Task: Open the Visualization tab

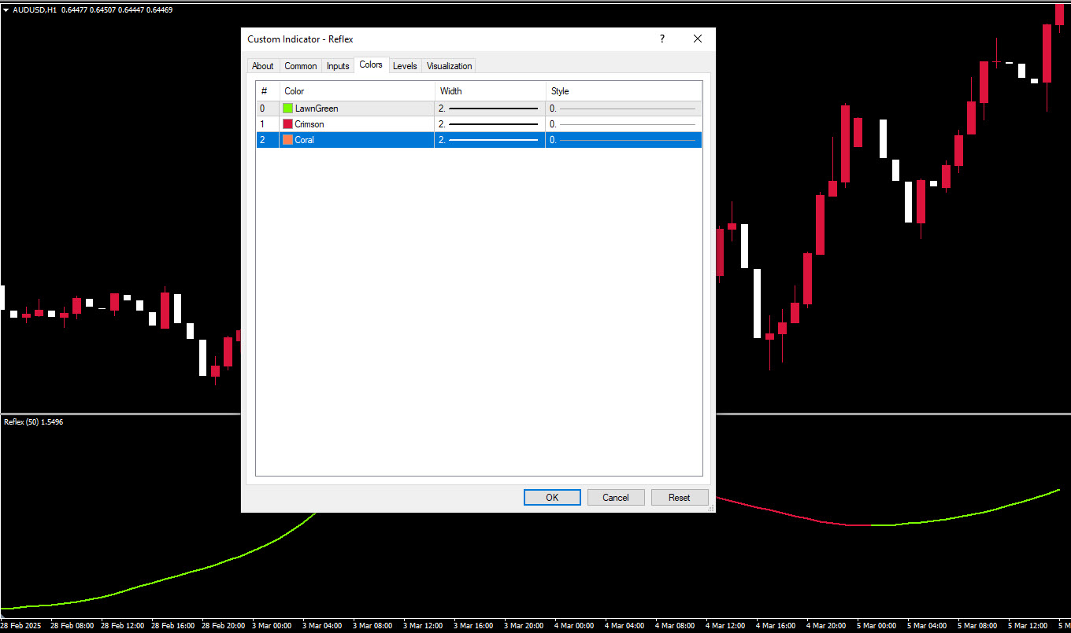Action: (449, 66)
